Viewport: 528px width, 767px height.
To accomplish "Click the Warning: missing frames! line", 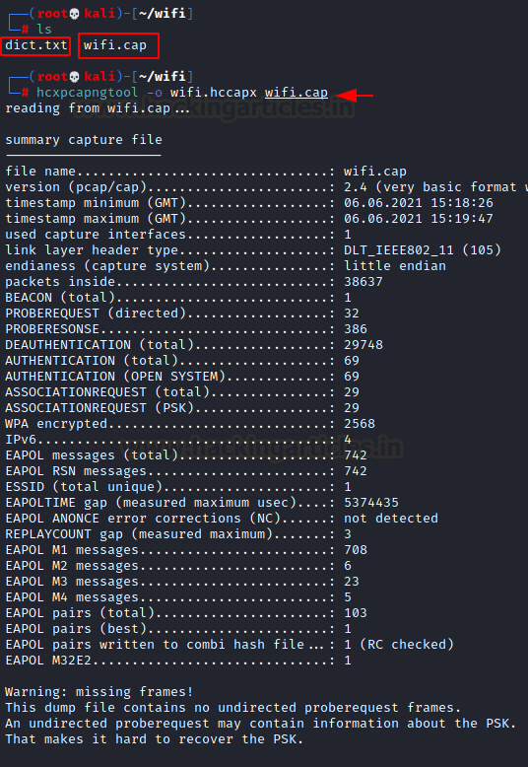I will (x=99, y=692).
